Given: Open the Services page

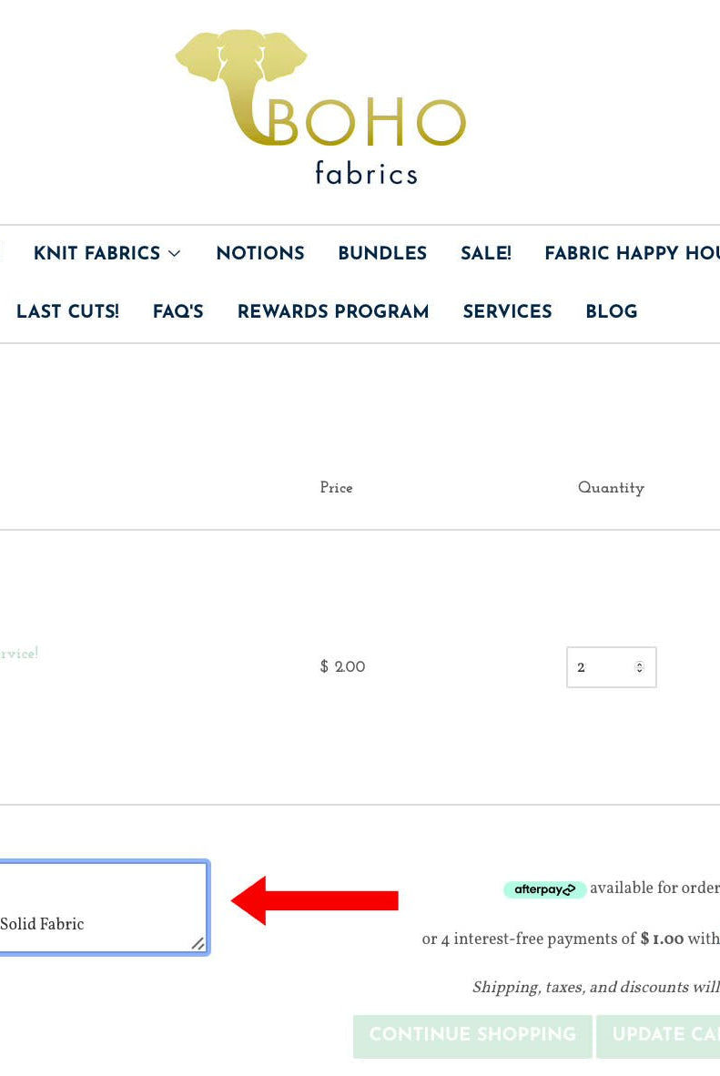Looking at the screenshot, I should (x=507, y=312).
